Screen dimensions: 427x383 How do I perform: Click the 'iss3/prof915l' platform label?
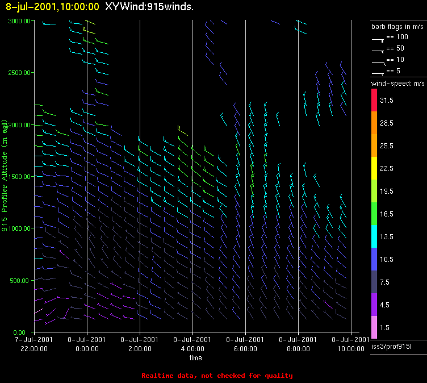[391, 347]
